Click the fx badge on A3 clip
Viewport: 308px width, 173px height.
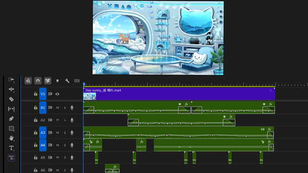[x=269, y=129]
